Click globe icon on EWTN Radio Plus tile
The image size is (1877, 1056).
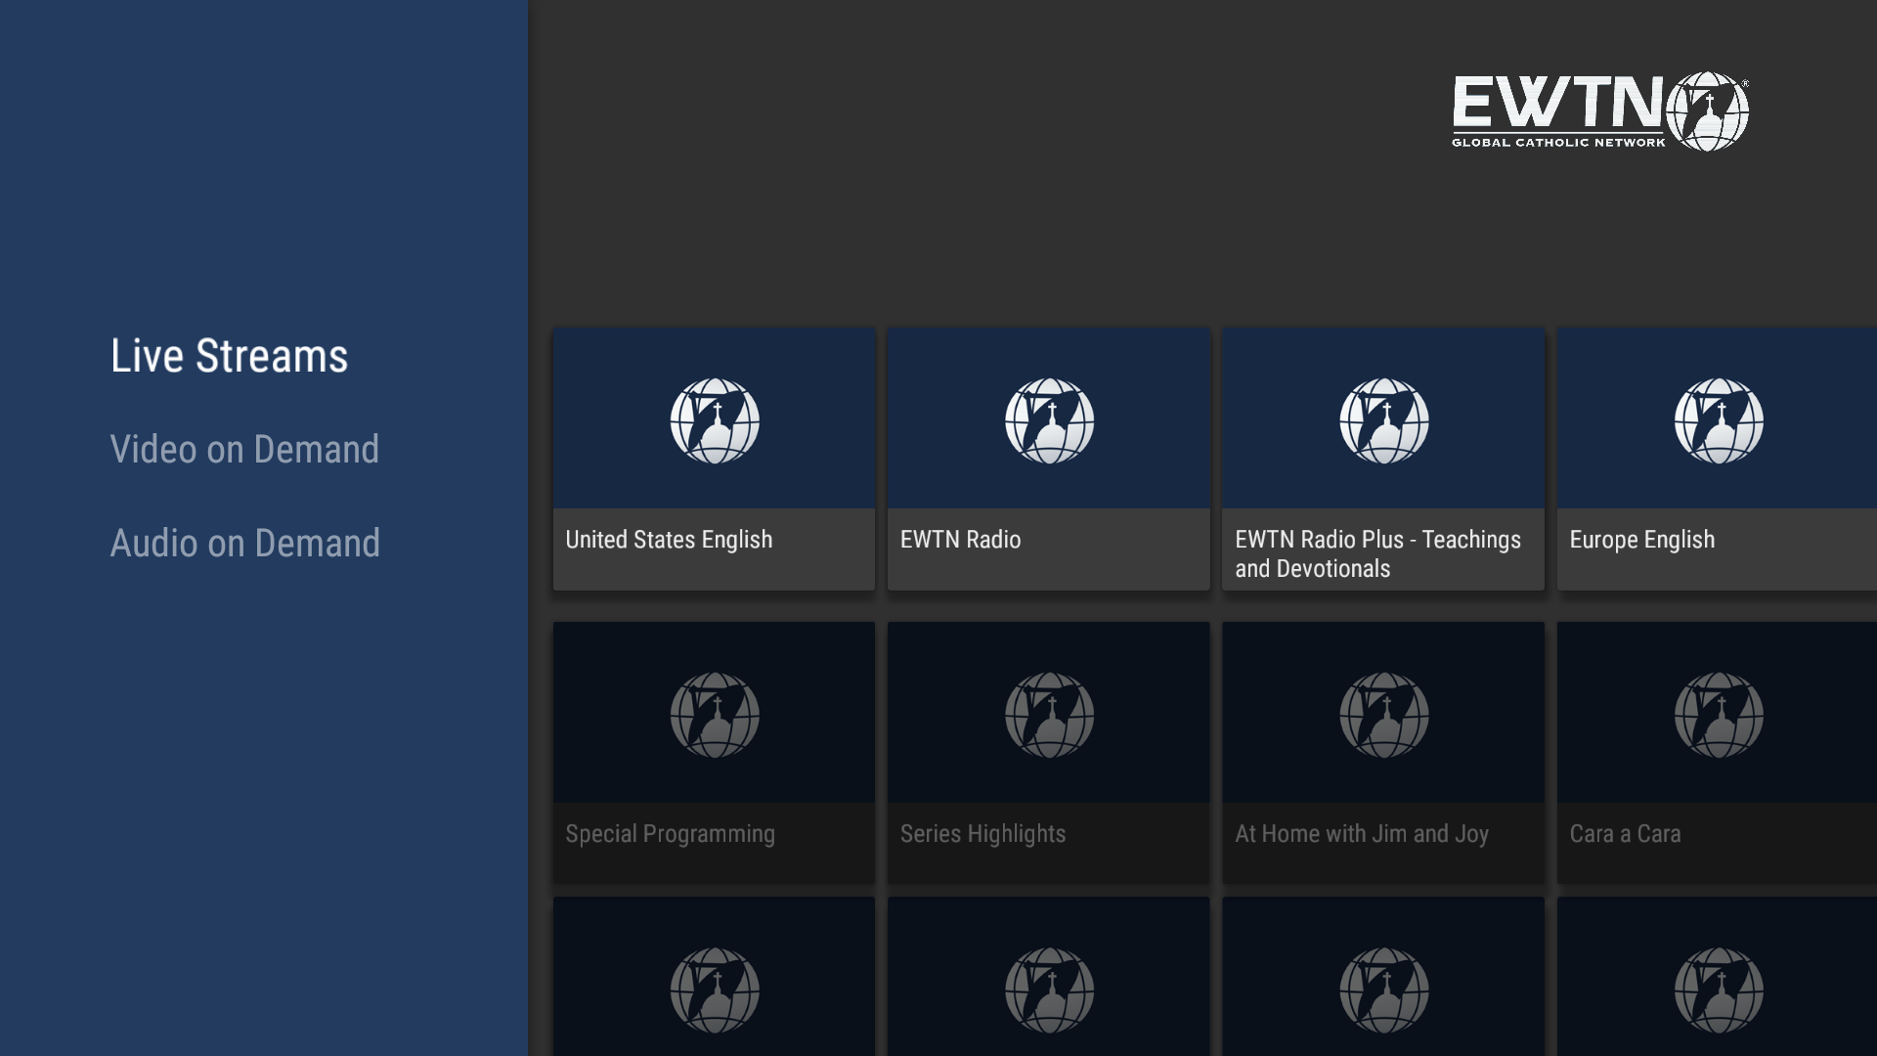click(1383, 420)
